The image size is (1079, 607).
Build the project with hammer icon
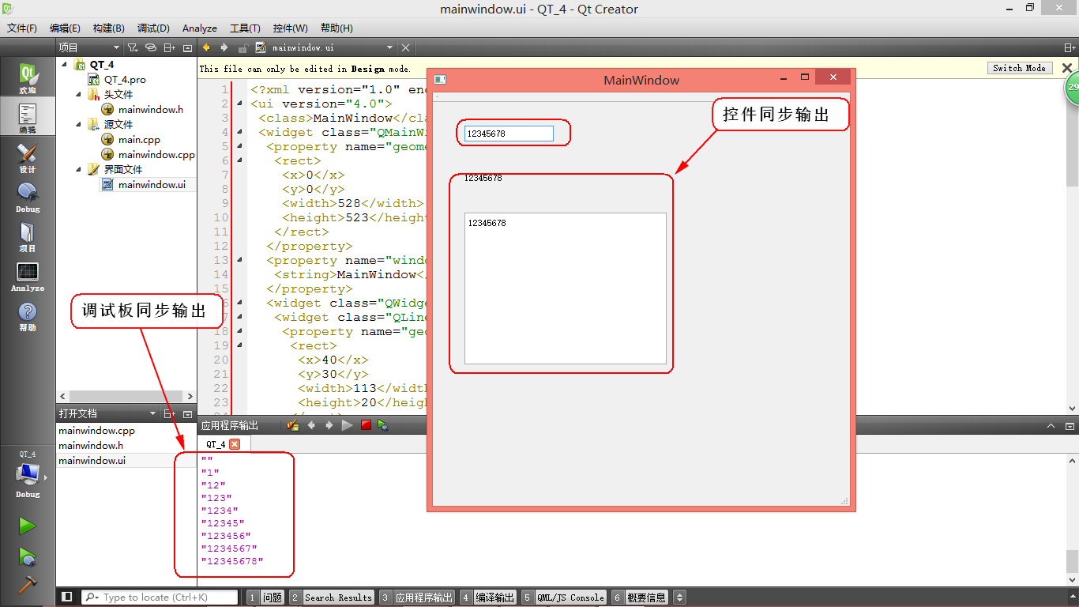click(28, 585)
